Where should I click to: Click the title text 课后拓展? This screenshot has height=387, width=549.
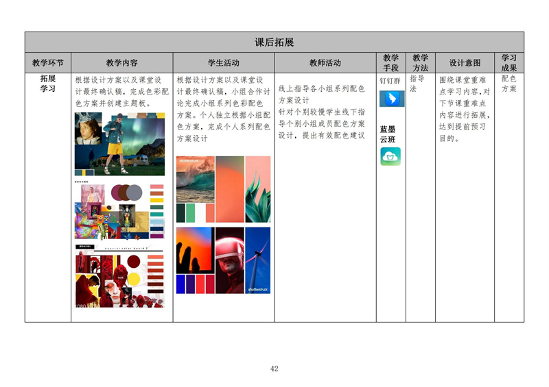274,42
